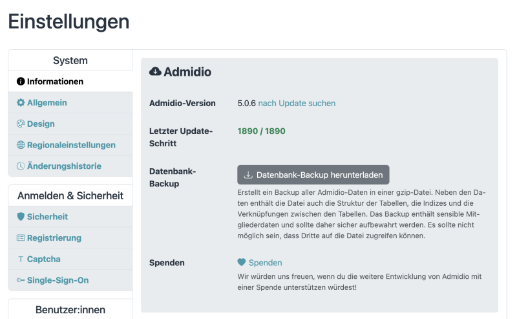Image resolution: width=517 pixels, height=319 pixels.
Task: Click the heart icon next to Spenden
Action: pyautogui.click(x=242, y=263)
